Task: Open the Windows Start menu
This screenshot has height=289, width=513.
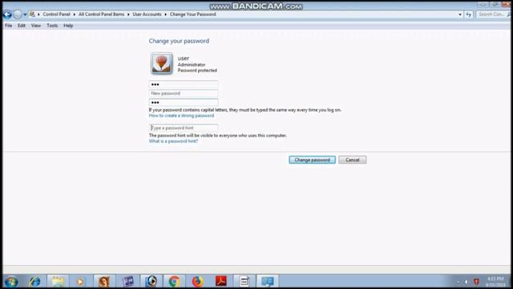Action: [x=11, y=282]
